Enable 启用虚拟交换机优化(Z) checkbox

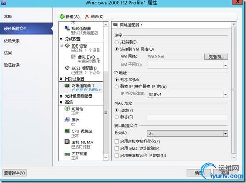pos(116,142)
